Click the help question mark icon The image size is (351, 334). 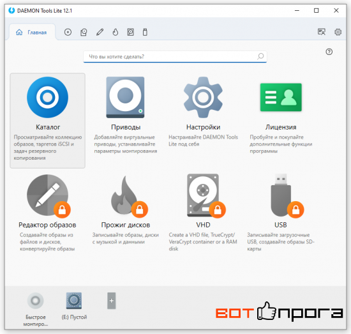coord(329,52)
